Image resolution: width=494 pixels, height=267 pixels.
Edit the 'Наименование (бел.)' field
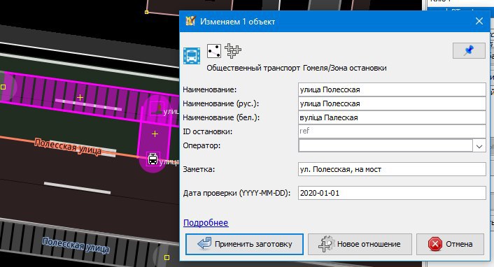392,117
